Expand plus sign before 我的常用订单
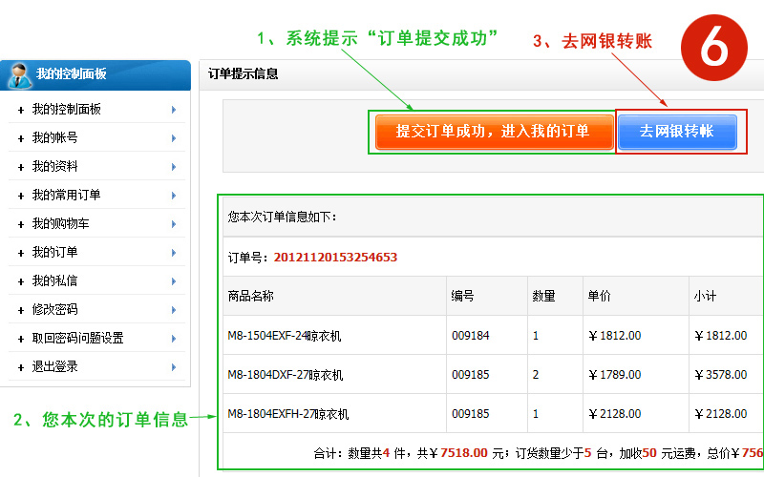 (21, 197)
